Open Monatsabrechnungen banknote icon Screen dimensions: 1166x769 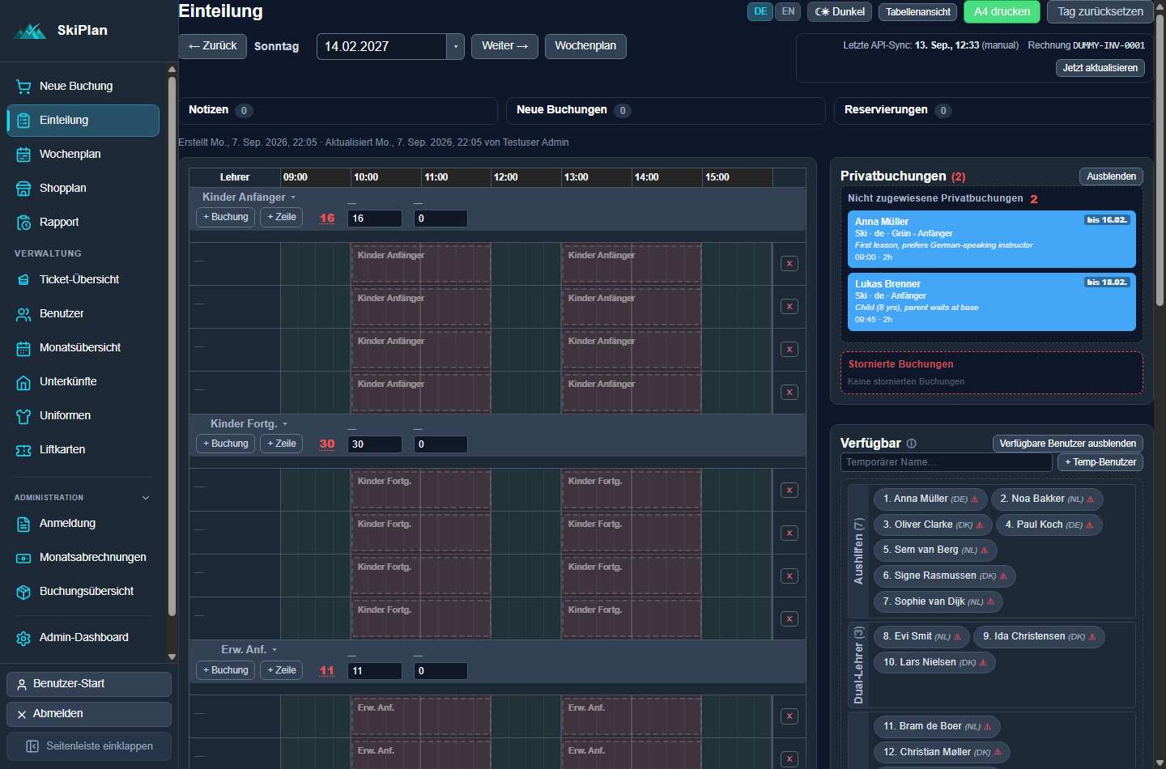(x=23, y=557)
